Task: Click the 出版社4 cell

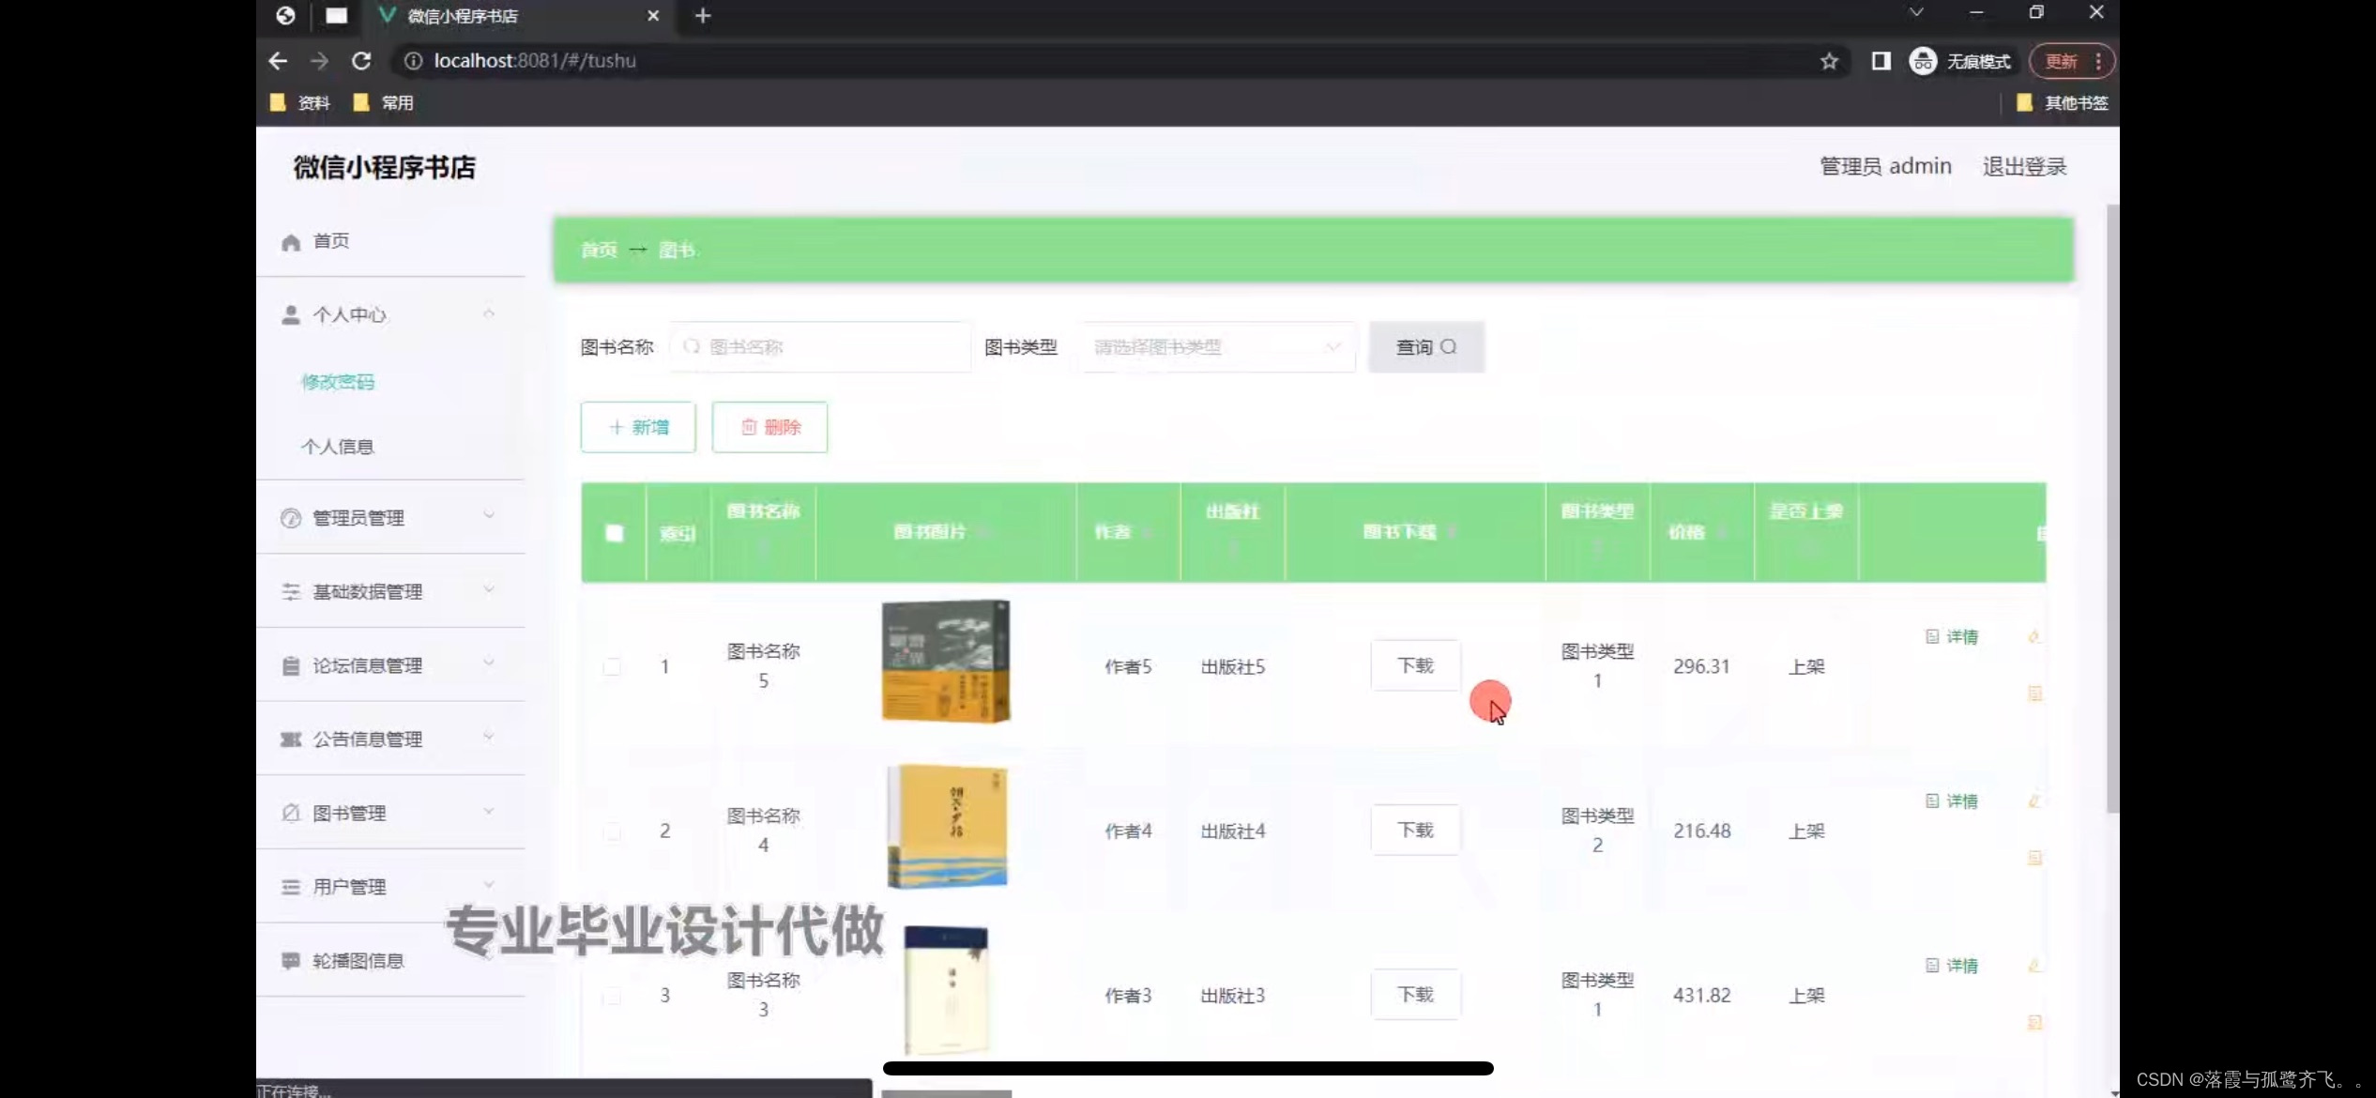Action: click(x=1233, y=831)
